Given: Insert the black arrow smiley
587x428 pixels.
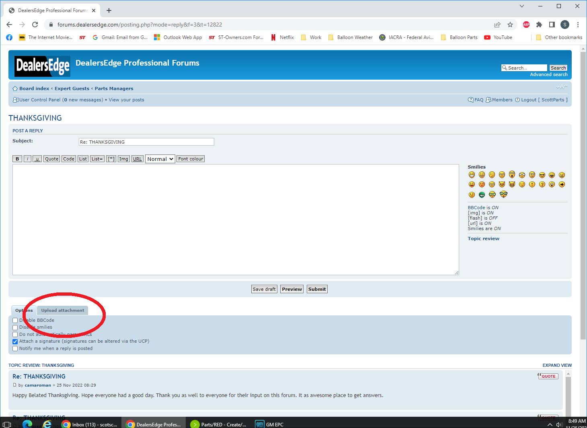Looking at the screenshot, I should tap(562, 184).
